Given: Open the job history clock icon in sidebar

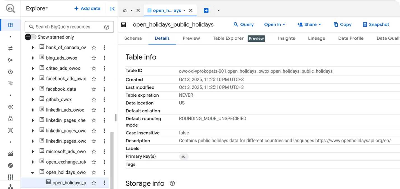Looking at the screenshot, I should tap(10, 72).
